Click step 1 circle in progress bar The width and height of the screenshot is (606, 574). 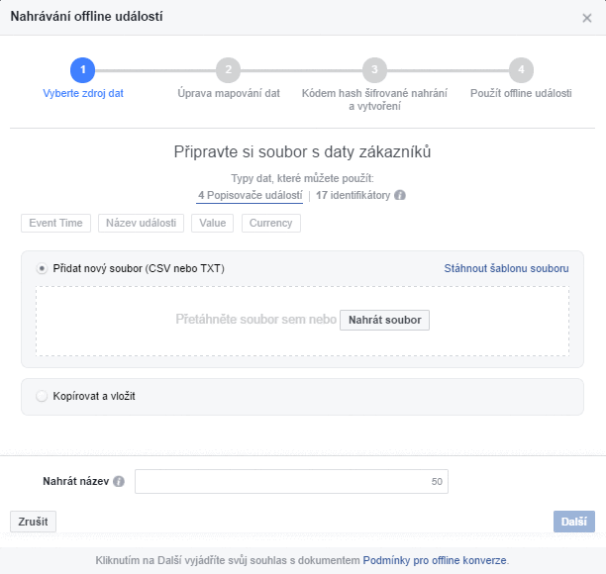click(82, 69)
